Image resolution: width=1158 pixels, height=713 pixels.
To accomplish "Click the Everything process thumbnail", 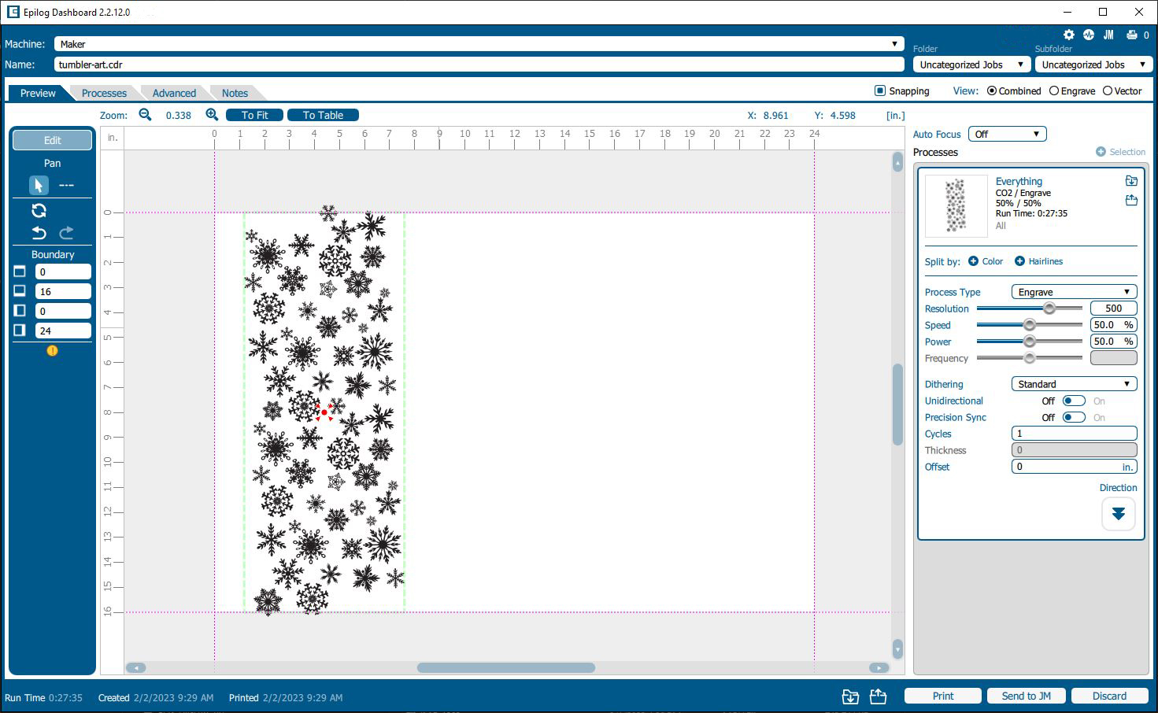I will coord(956,205).
